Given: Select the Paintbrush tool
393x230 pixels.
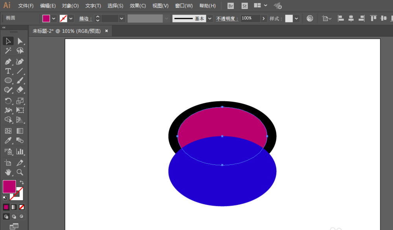Looking at the screenshot, I should [20, 80].
